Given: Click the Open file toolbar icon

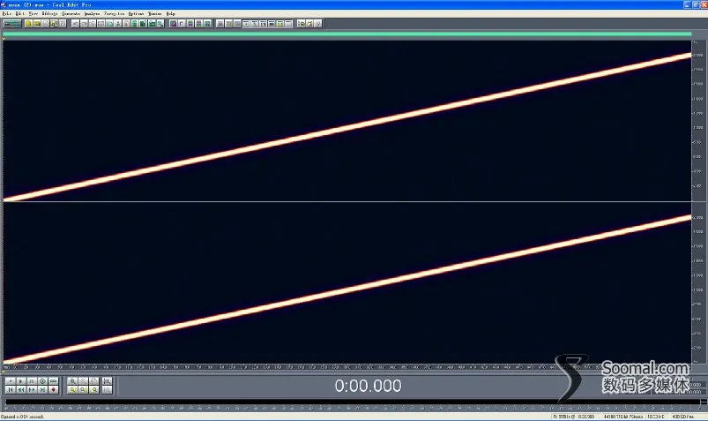Looking at the screenshot, I should click(x=37, y=24).
